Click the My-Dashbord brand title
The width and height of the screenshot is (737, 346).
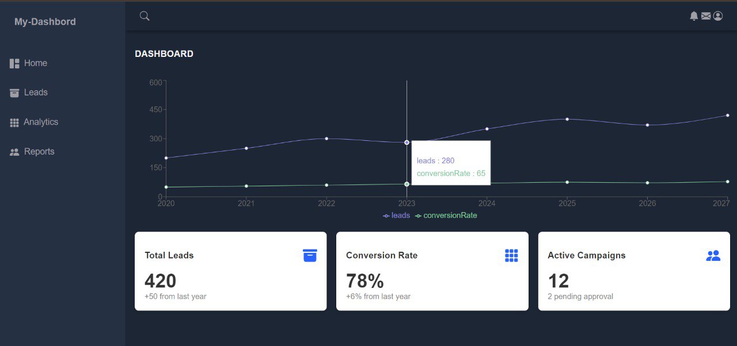coord(45,22)
